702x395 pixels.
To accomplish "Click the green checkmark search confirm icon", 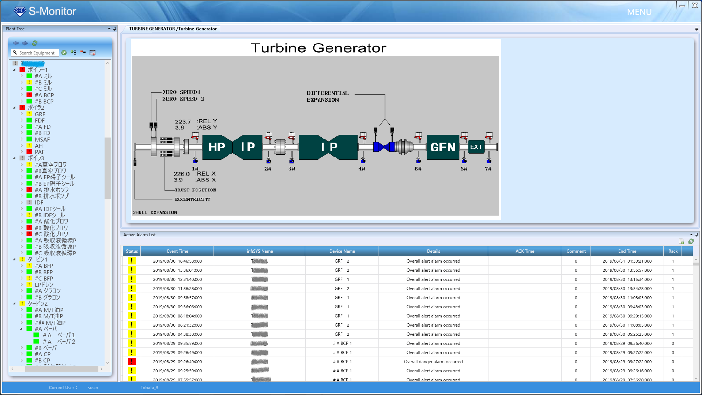I will click(x=64, y=53).
